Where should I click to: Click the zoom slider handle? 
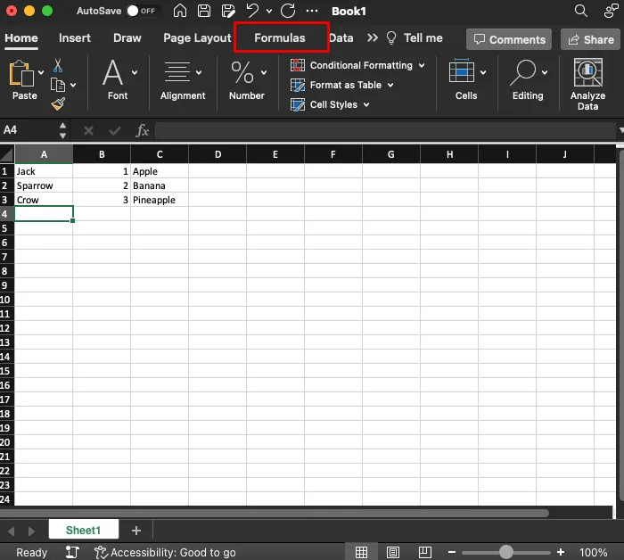(x=506, y=553)
